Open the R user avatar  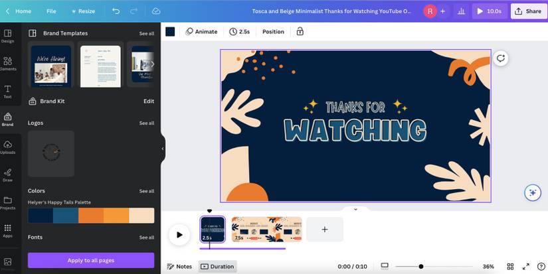[430, 11]
